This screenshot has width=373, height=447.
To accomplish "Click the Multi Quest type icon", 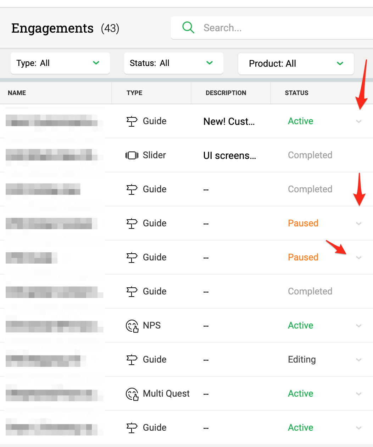I will (x=132, y=394).
